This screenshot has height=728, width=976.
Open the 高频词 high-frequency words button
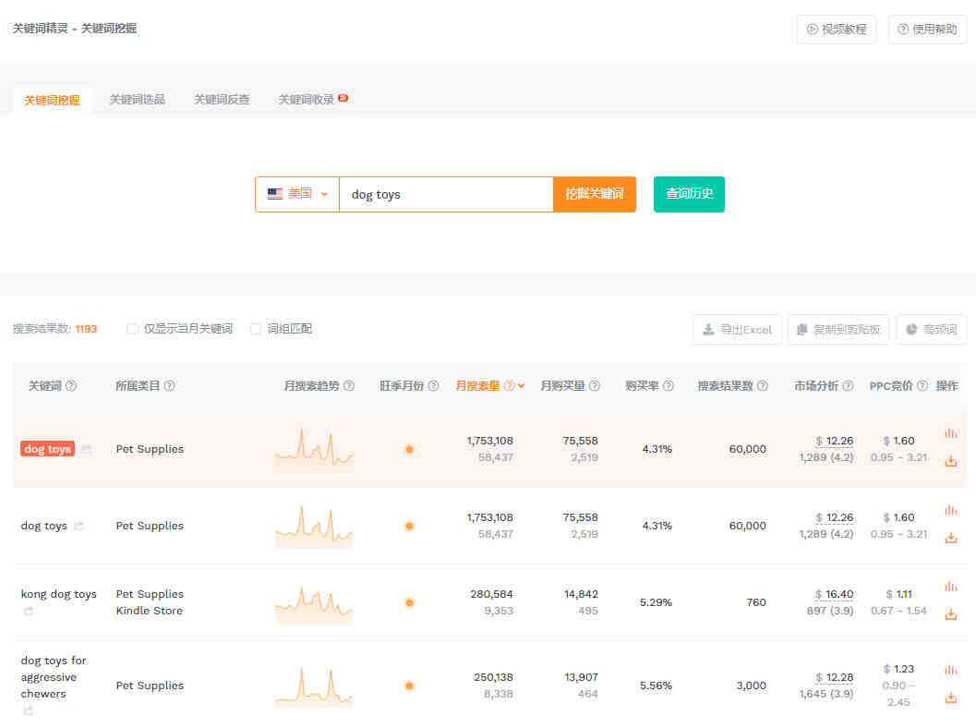[x=931, y=330]
